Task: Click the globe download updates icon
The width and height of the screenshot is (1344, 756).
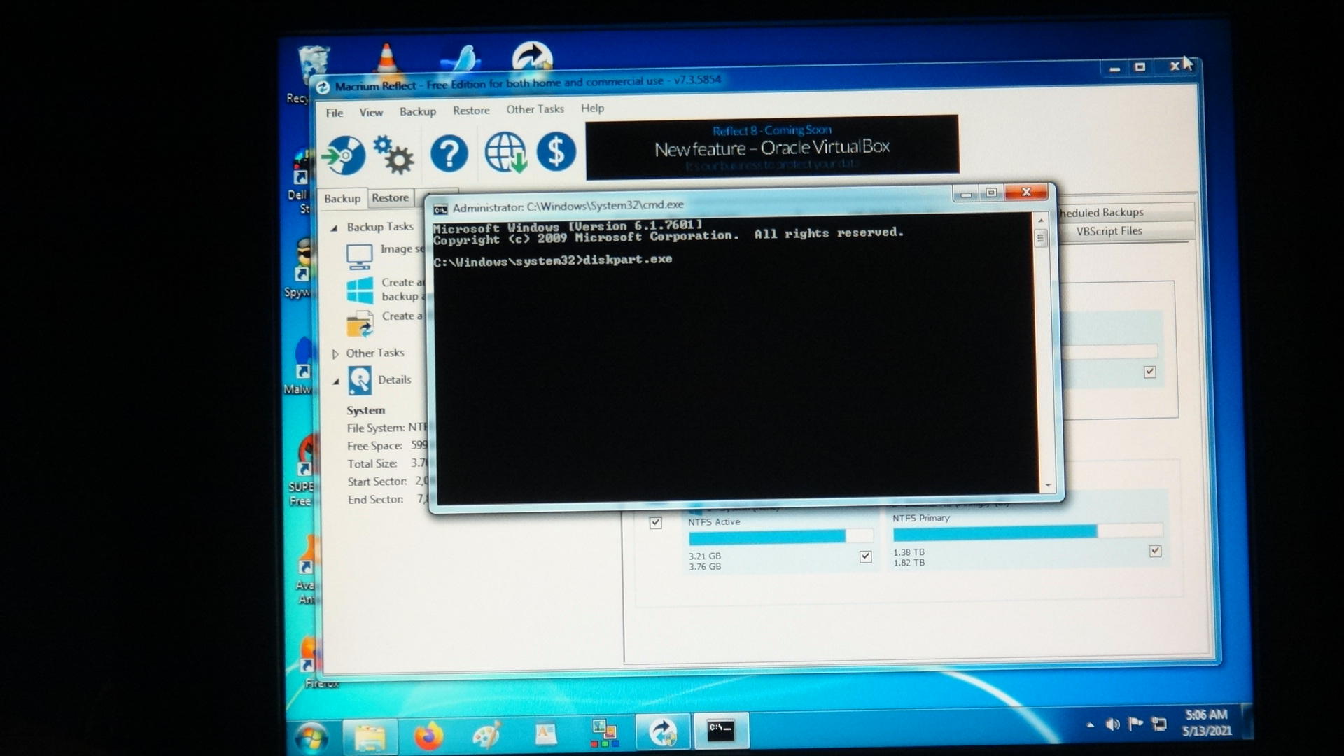Action: (x=505, y=152)
